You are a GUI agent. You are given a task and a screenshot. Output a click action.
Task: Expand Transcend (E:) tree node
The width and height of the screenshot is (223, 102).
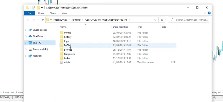click(x=26, y=49)
